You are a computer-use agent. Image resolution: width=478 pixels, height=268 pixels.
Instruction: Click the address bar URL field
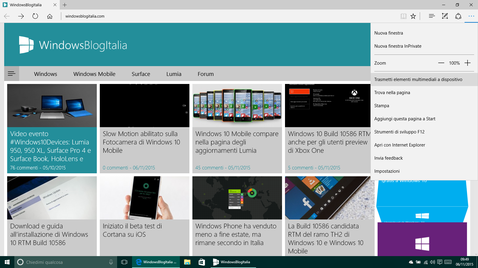pos(230,16)
